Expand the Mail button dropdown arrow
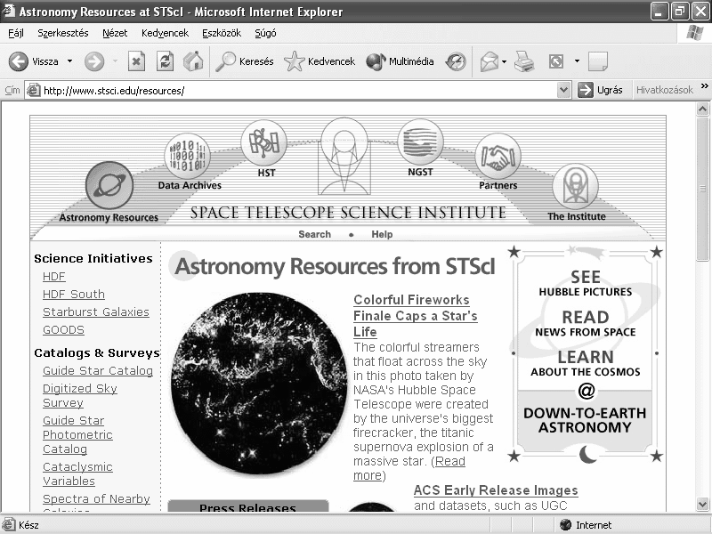 [504, 61]
